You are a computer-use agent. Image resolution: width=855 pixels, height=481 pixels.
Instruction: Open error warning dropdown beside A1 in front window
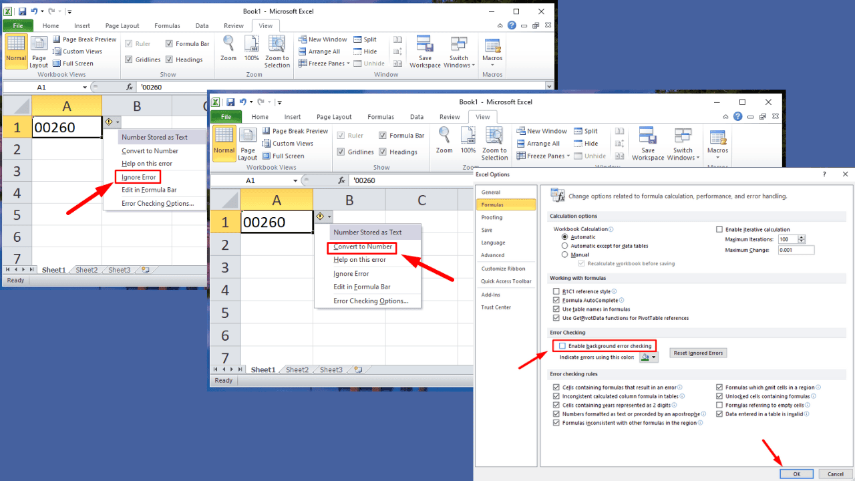pos(329,216)
